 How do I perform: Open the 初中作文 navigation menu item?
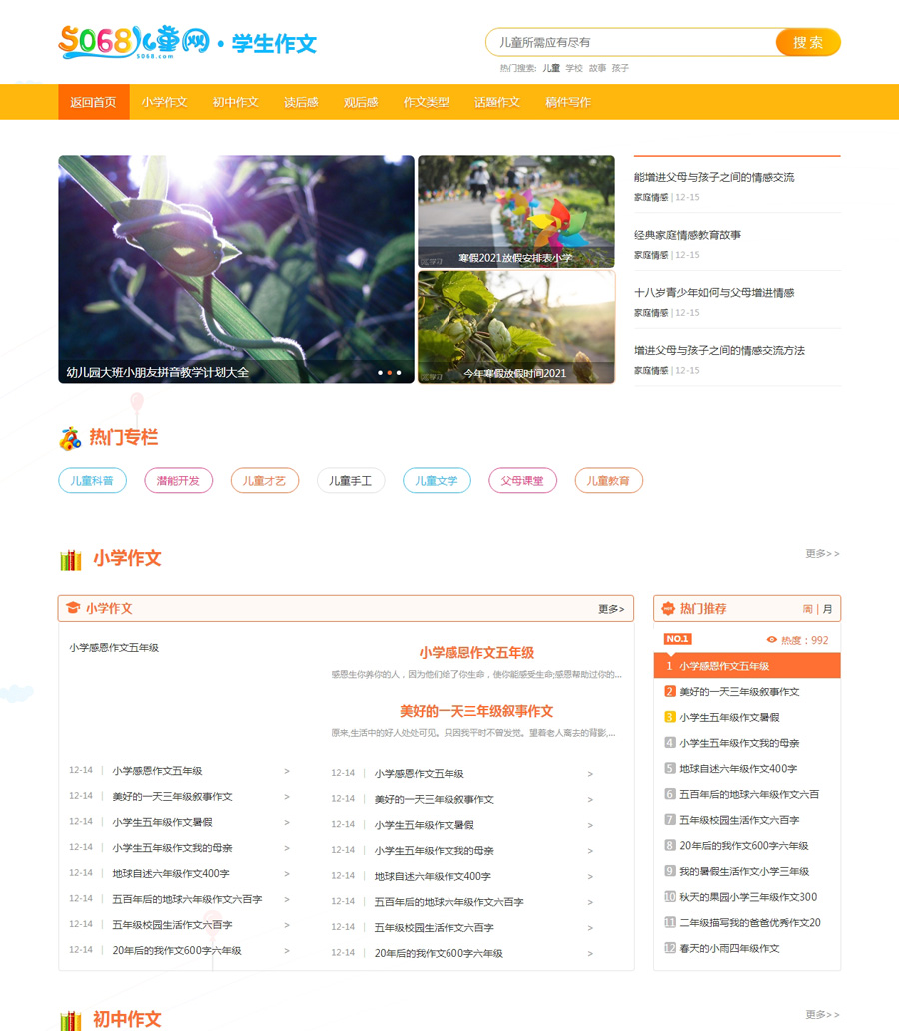[x=235, y=102]
